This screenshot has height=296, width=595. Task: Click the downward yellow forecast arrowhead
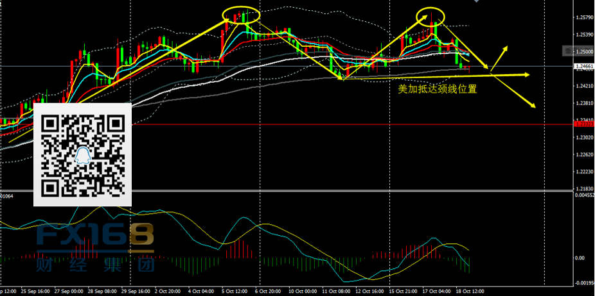tap(533, 106)
